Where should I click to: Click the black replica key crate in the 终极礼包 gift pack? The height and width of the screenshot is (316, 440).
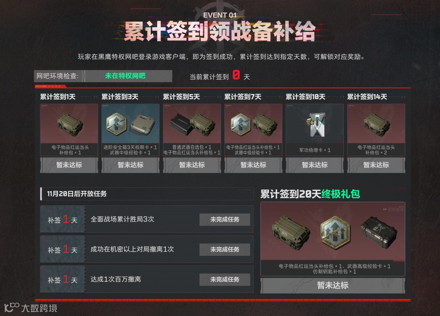(378, 233)
